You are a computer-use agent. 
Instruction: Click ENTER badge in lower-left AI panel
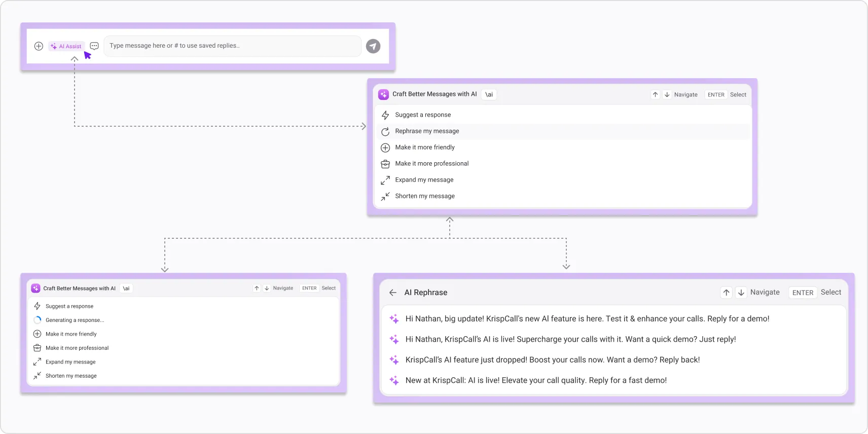pos(309,288)
